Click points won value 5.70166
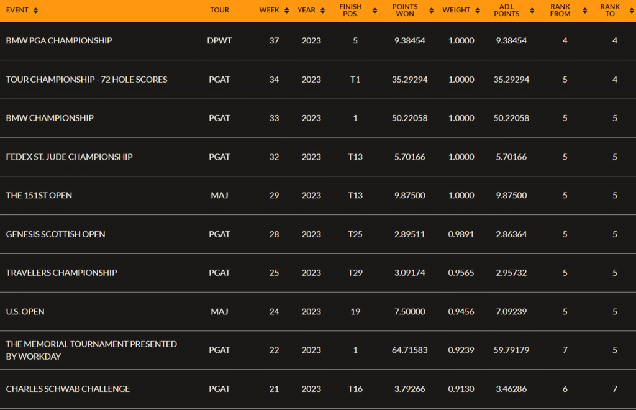 [x=410, y=157]
